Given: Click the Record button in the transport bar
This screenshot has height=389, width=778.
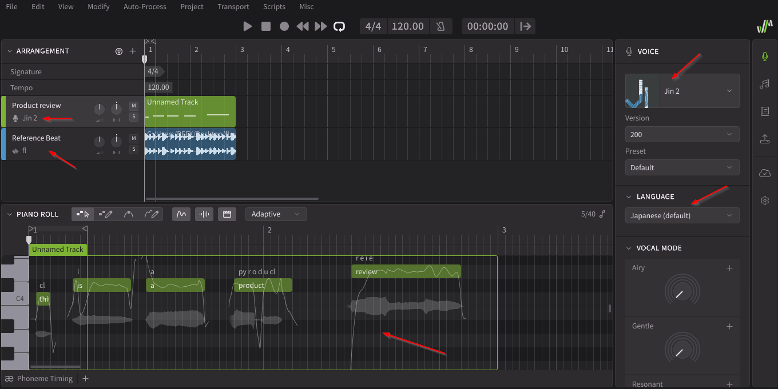Looking at the screenshot, I should pos(284,26).
